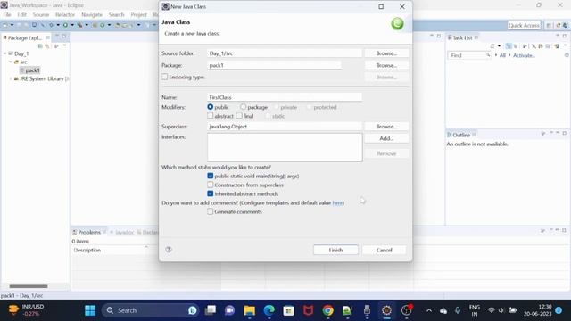The image size is (571, 321).
Task: Open the Run button dropdown arrow
Action: (x=72, y=25)
